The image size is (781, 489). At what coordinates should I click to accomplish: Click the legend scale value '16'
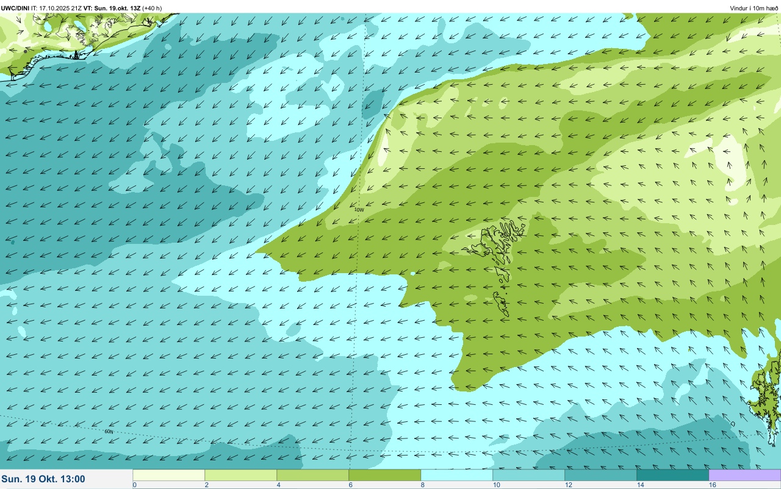(712, 485)
